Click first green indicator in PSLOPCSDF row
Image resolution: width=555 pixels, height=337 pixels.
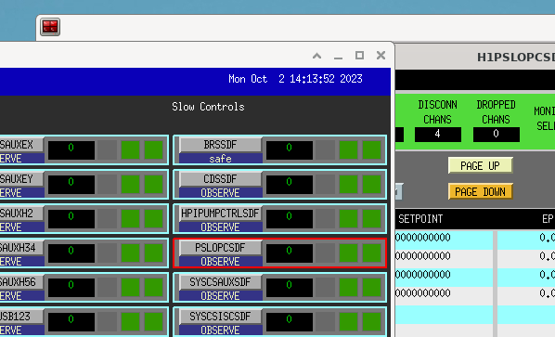click(x=348, y=253)
